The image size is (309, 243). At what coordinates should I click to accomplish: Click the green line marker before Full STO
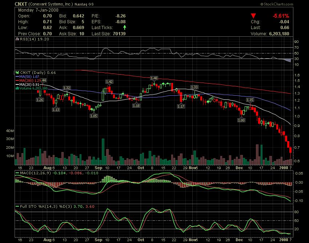17,207
